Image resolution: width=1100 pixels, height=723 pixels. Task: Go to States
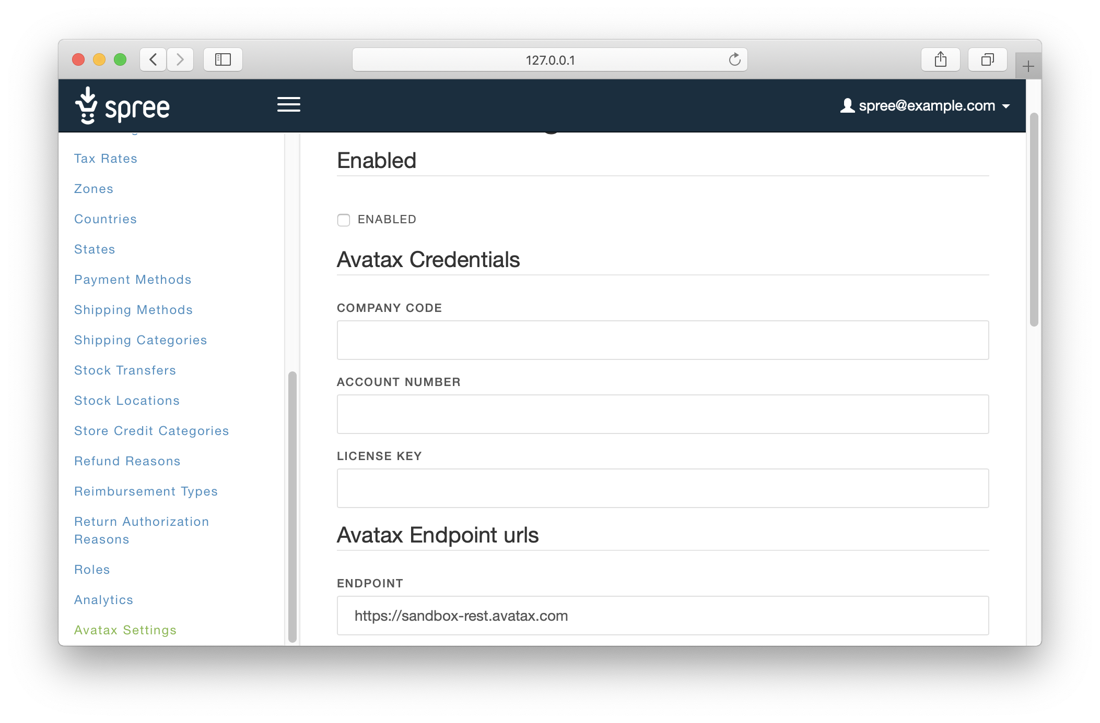(x=95, y=249)
